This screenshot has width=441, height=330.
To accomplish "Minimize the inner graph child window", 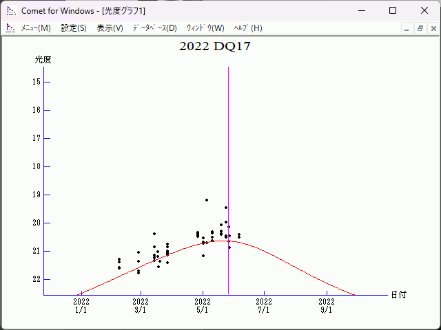I will (407, 28).
